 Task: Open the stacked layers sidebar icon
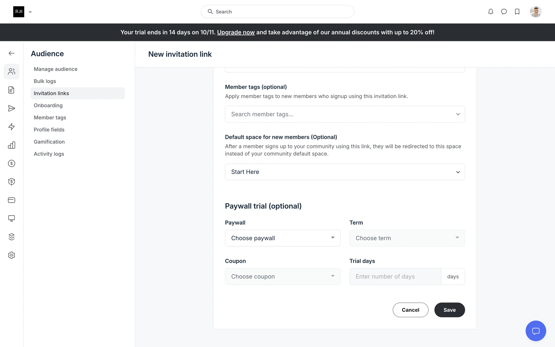click(x=12, y=237)
